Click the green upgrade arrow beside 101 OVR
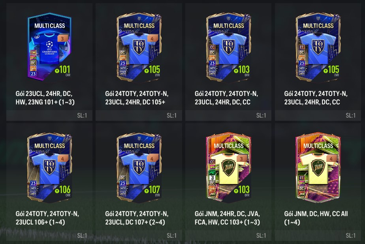This screenshot has width=365, height=244. click(57, 71)
